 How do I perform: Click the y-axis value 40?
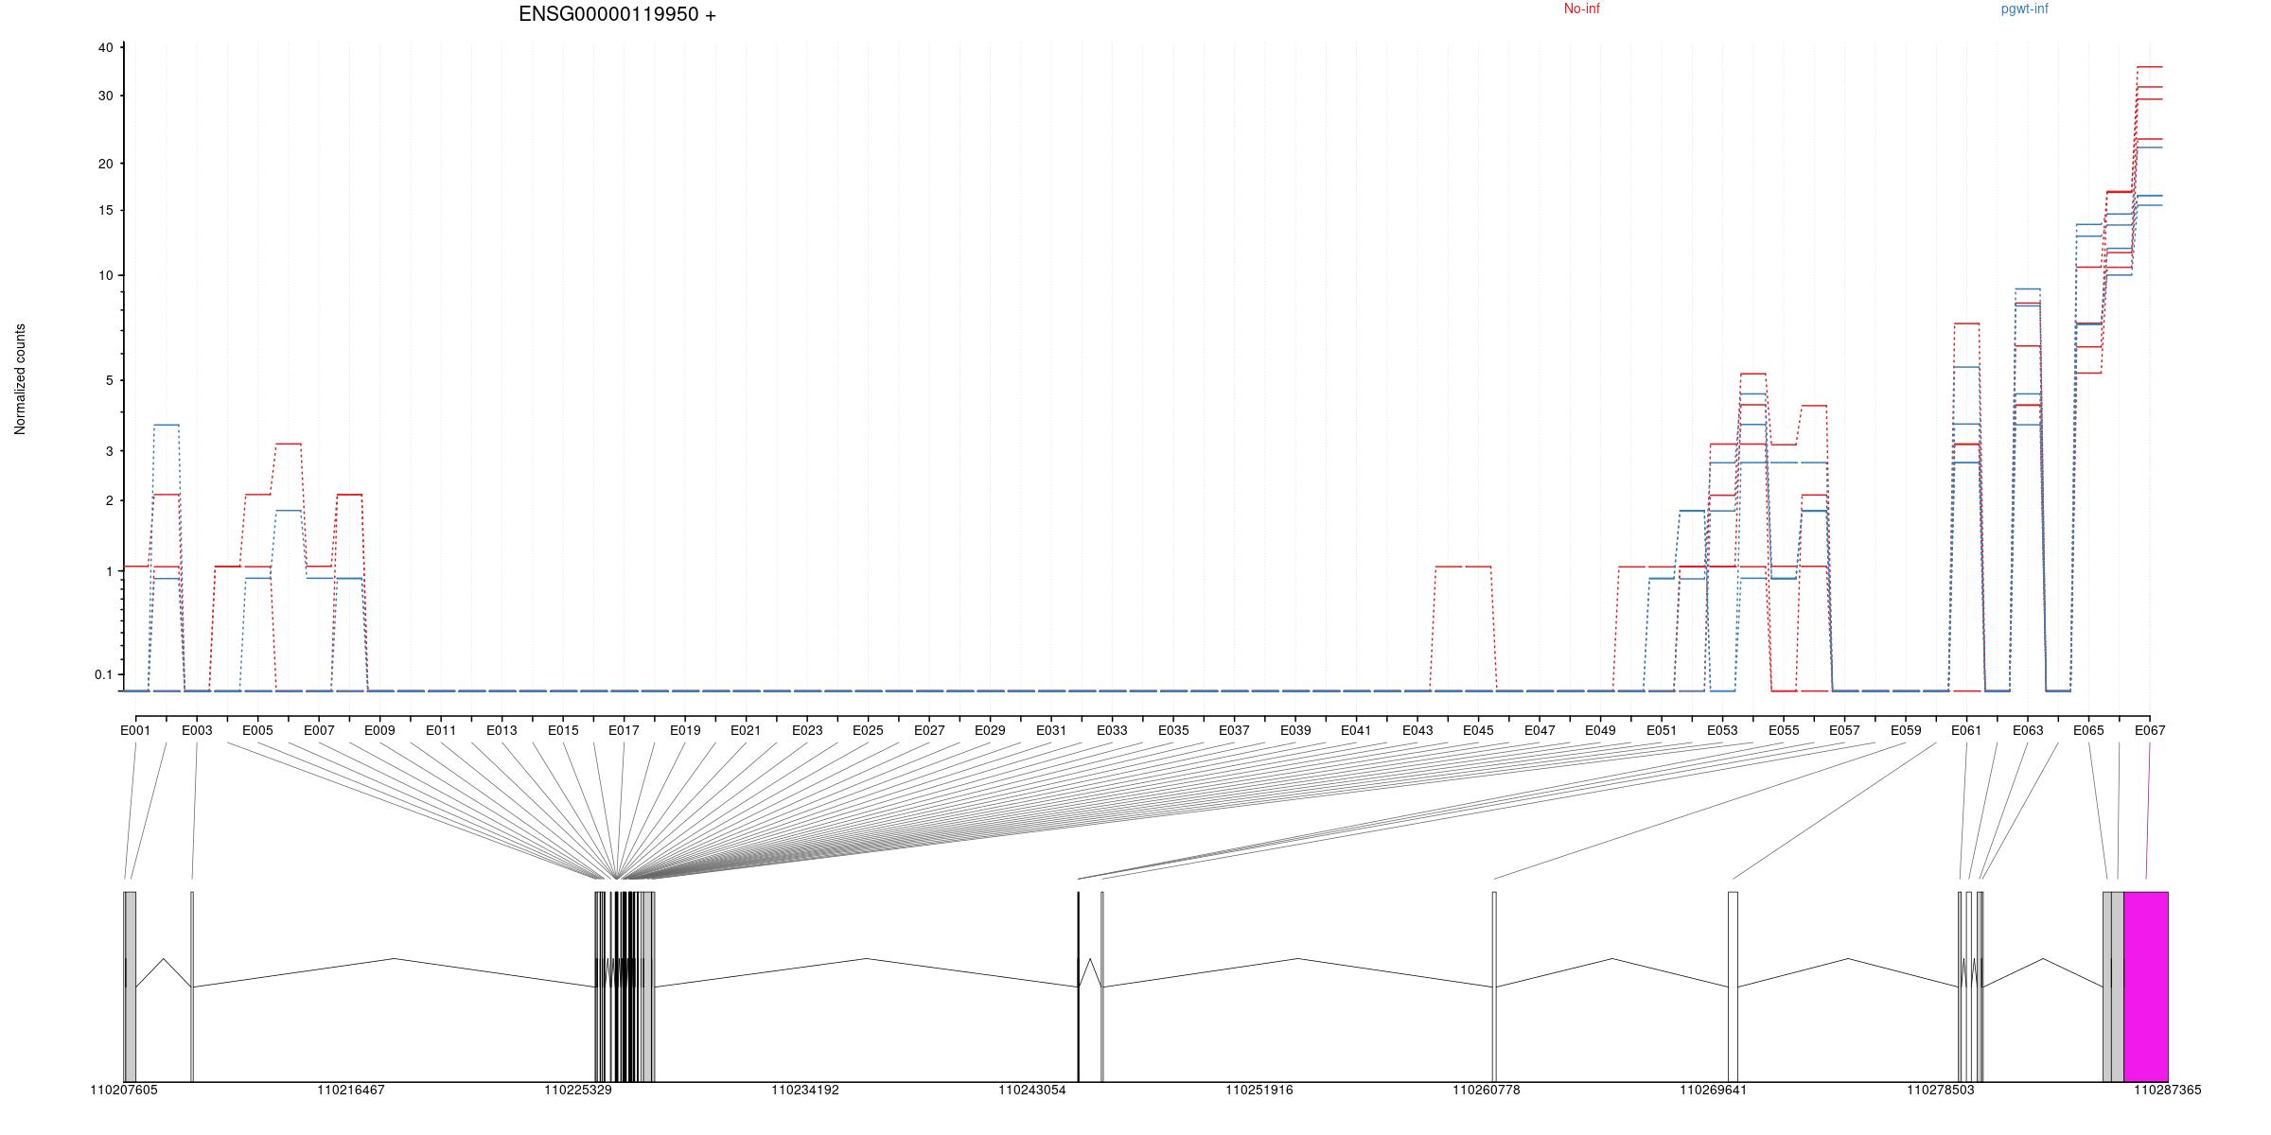105,47
